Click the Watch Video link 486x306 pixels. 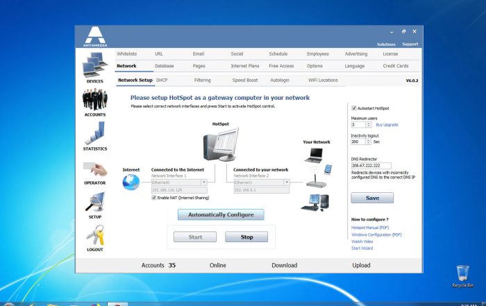[362, 241]
